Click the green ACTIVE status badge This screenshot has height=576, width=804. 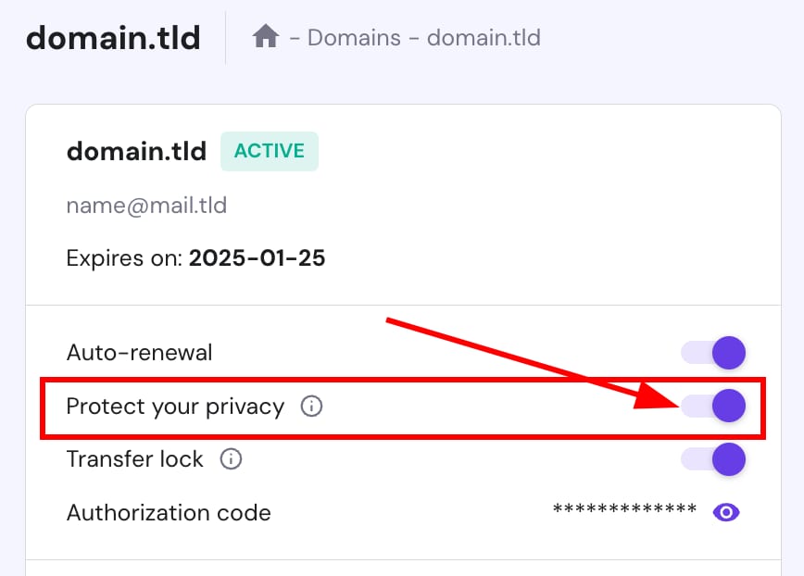tap(269, 151)
